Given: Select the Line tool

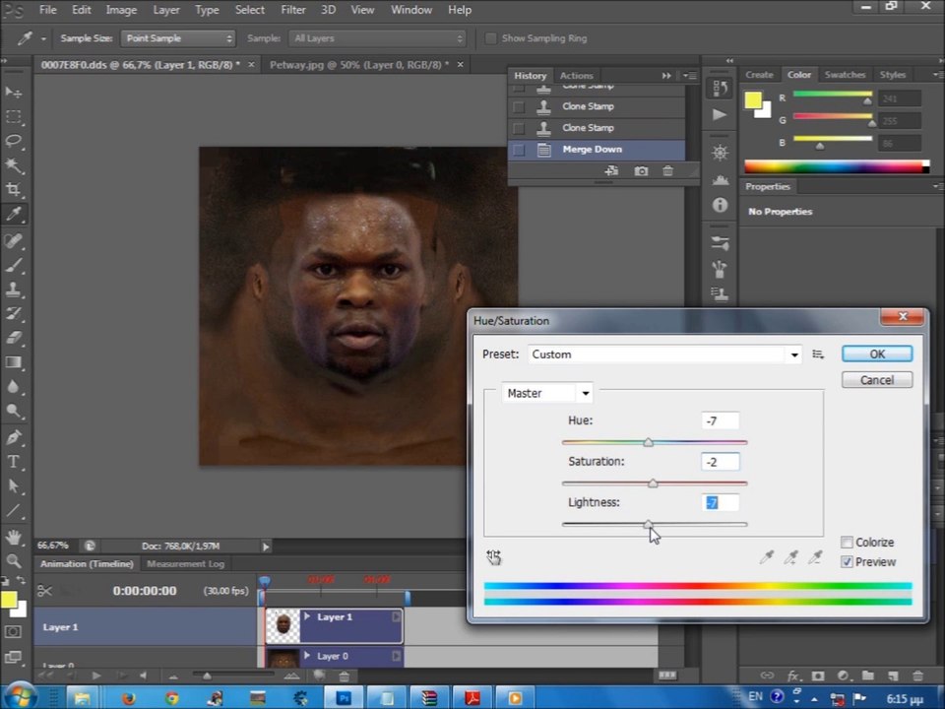Looking at the screenshot, I should point(13,511).
